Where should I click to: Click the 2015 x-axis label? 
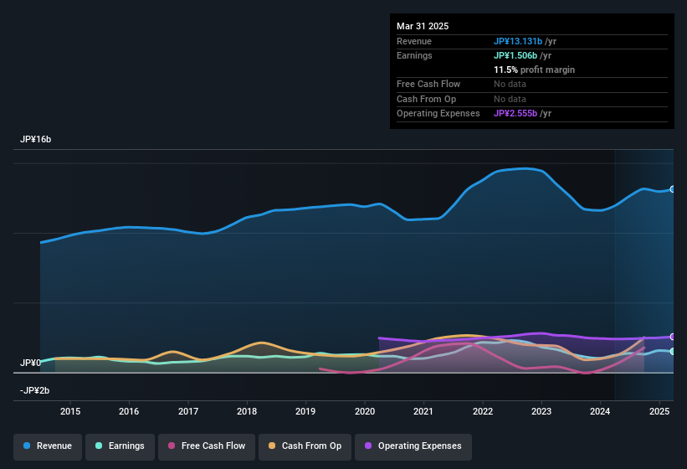(70, 411)
